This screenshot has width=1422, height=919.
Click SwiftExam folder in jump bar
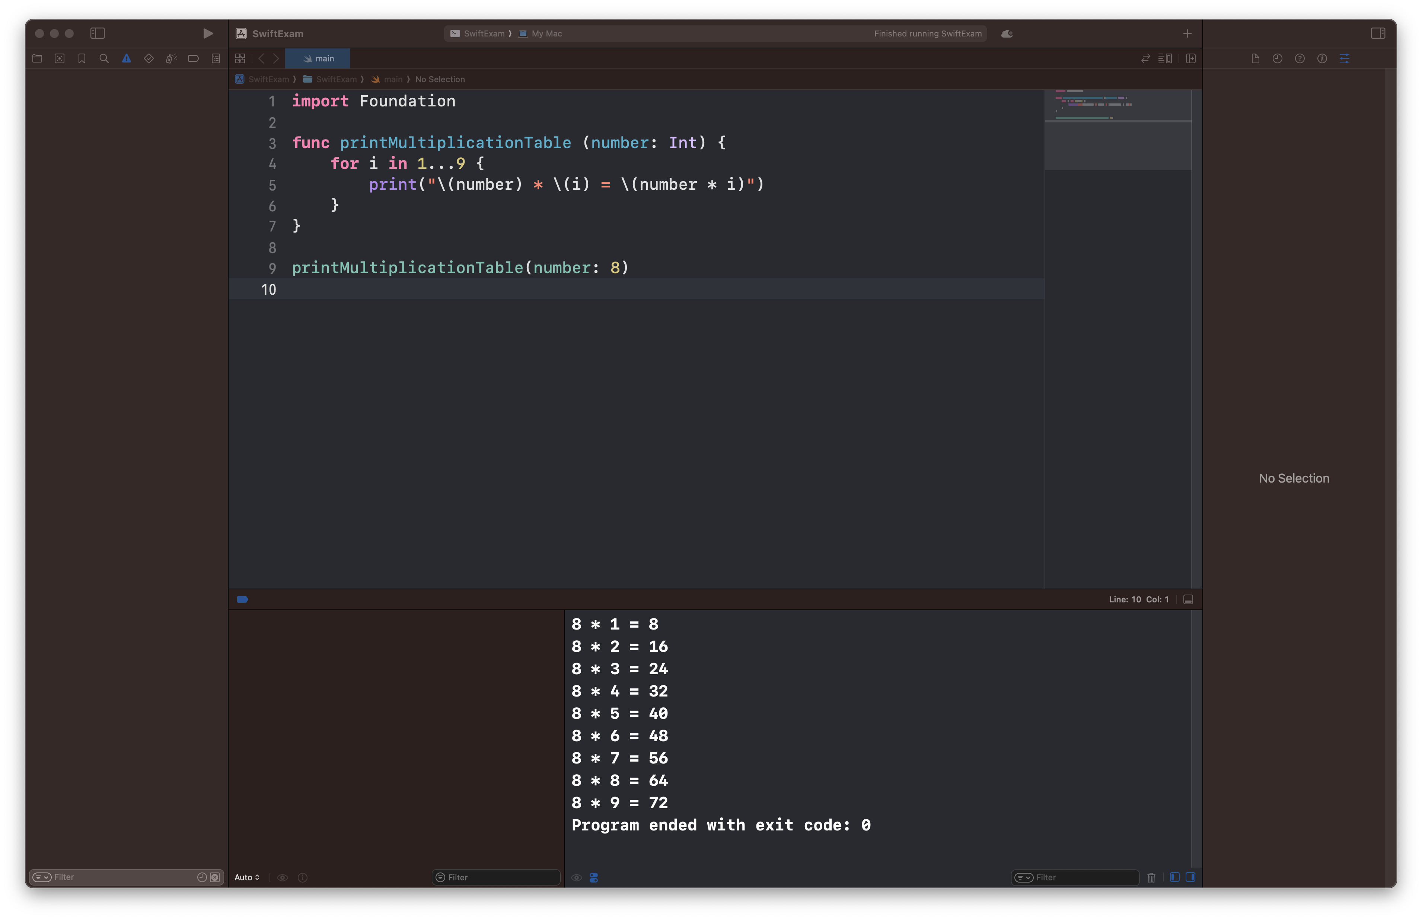click(x=329, y=79)
